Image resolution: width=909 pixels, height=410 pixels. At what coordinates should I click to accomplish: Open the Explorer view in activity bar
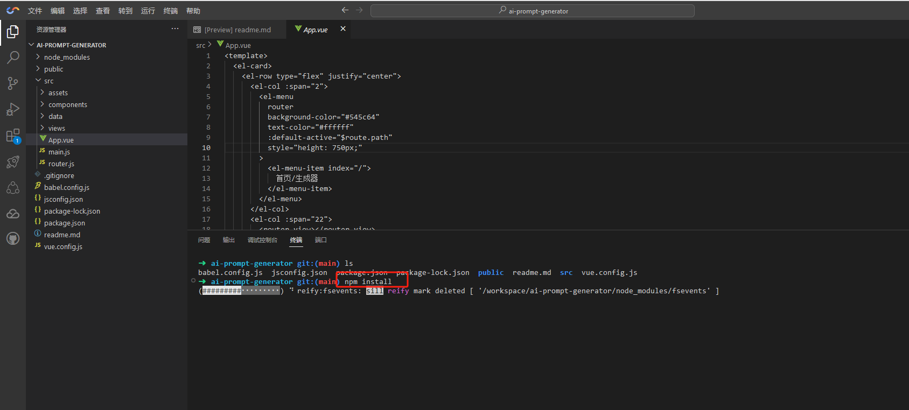(13, 32)
